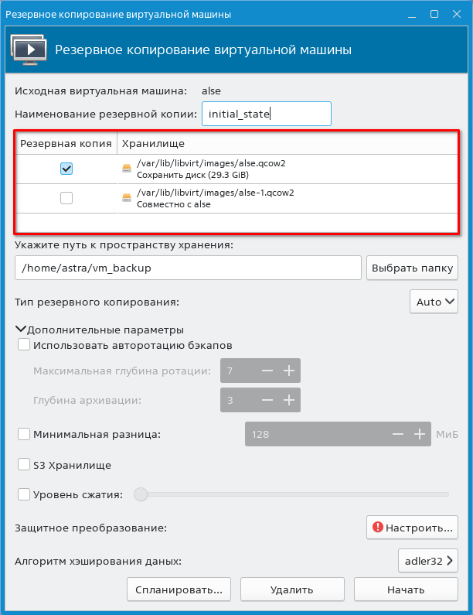Click the red warning icon on Настроить
The width and height of the screenshot is (473, 615).
pos(378,528)
